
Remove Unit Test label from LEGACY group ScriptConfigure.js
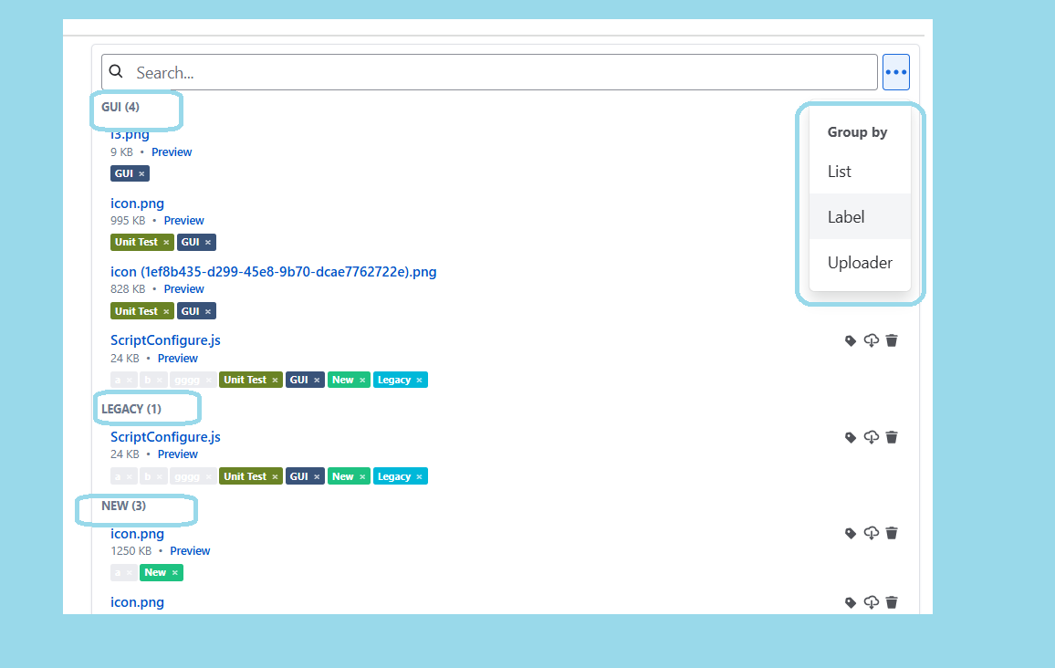275,477
